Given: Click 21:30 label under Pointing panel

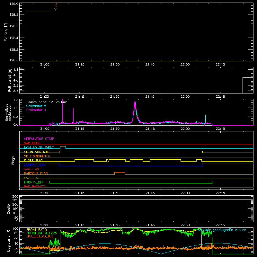Looking at the screenshot, I should 115,65.
